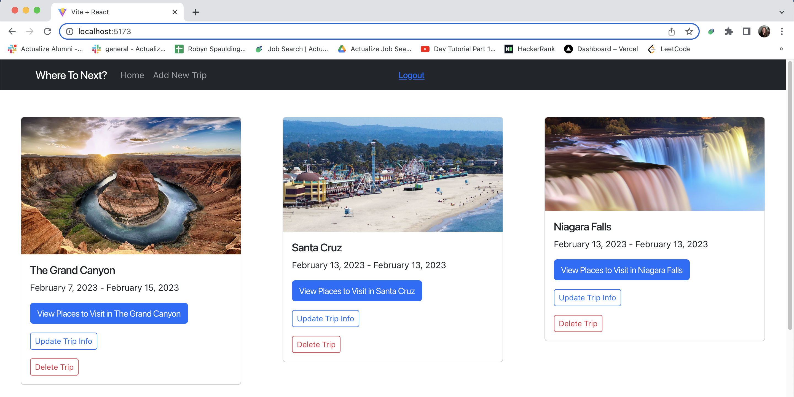Screen dimensions: 794x397
Task: Open the new tab plus button
Action: point(196,12)
